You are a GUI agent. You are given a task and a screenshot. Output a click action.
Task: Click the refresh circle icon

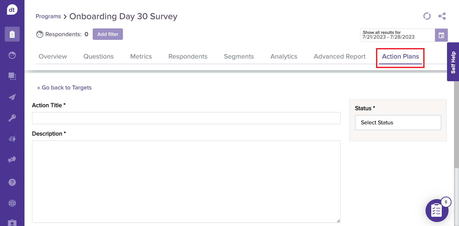427,16
